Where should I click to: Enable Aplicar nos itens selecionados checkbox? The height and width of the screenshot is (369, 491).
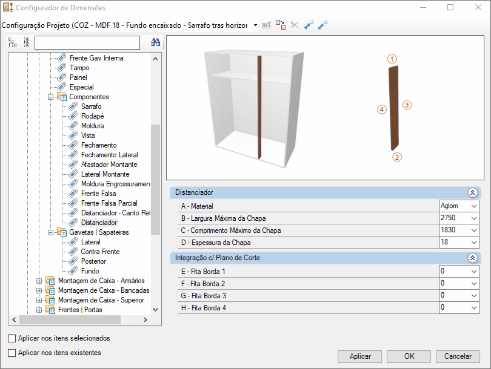12,338
